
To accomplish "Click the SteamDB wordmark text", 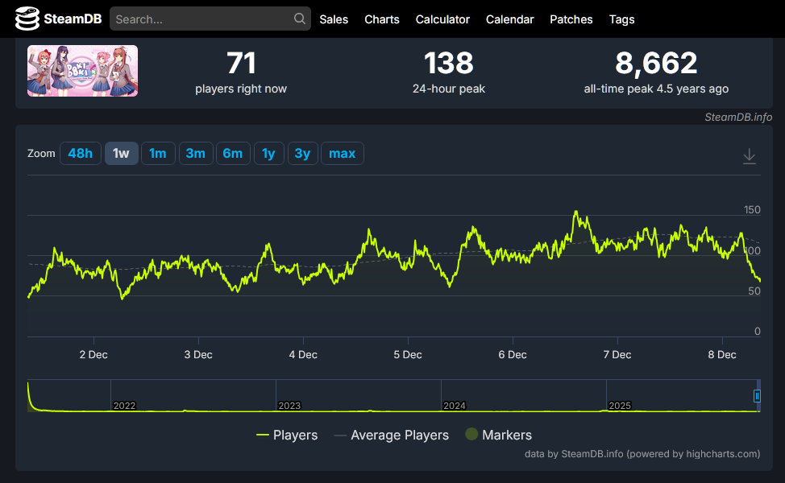I will point(73,19).
